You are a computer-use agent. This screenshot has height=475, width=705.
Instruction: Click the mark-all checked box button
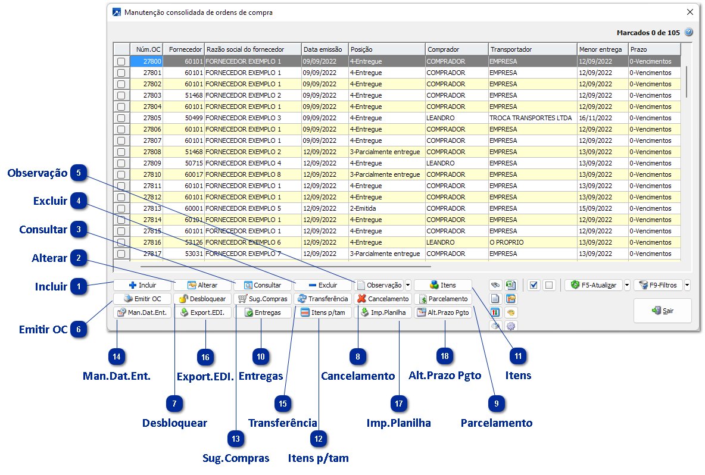(534, 285)
